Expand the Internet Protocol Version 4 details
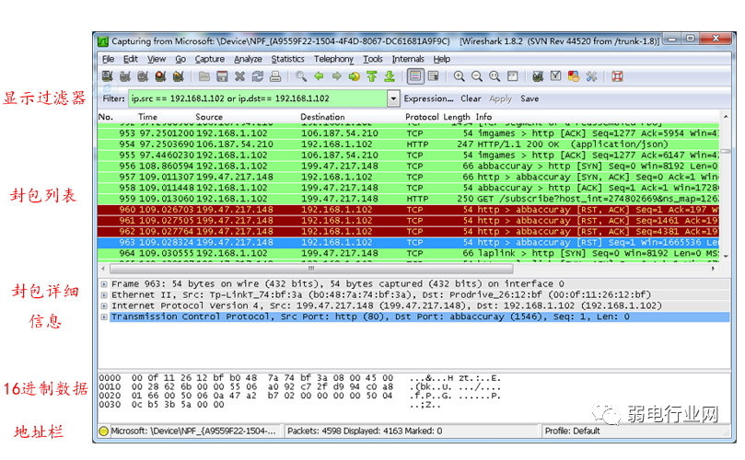 tap(103, 306)
